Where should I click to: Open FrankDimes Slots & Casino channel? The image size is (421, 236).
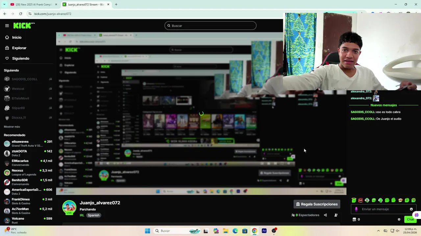pyautogui.click(x=28, y=201)
